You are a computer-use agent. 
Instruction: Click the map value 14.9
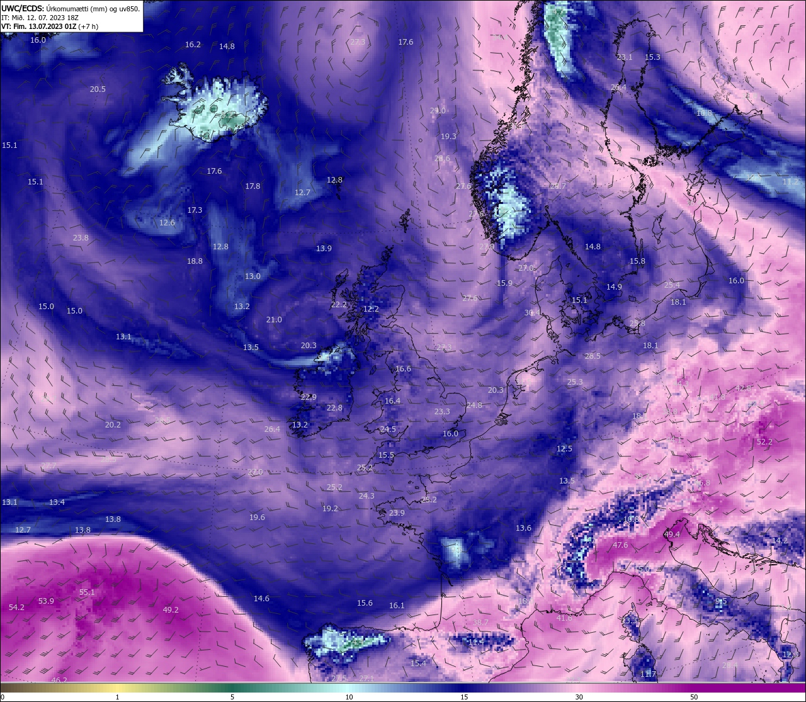point(614,287)
